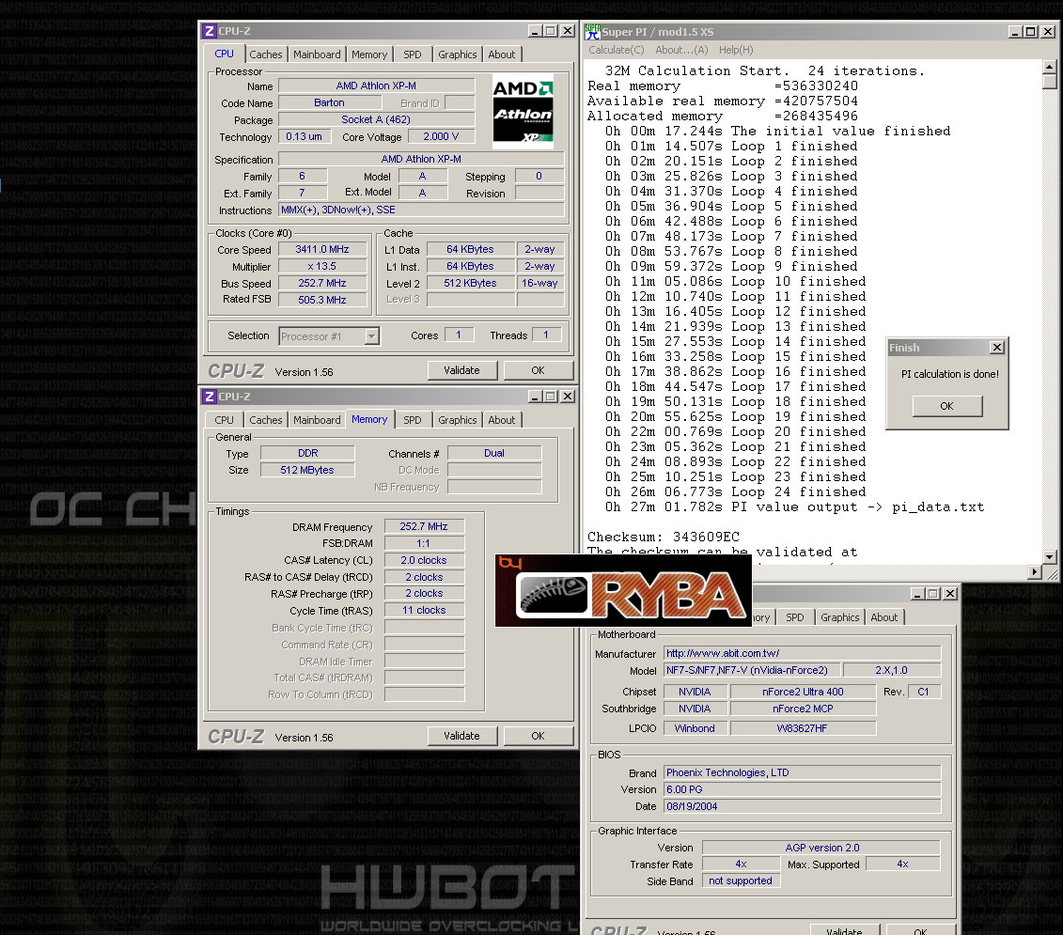This screenshot has width=1063, height=935.
Task: Click the Package field Socket A (462)
Action: [376, 119]
